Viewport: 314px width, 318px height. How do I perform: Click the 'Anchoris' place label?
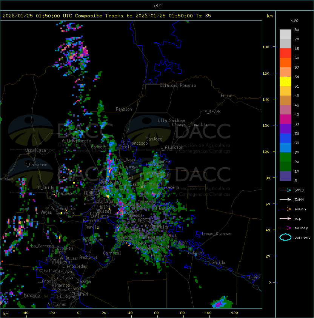[88, 257]
